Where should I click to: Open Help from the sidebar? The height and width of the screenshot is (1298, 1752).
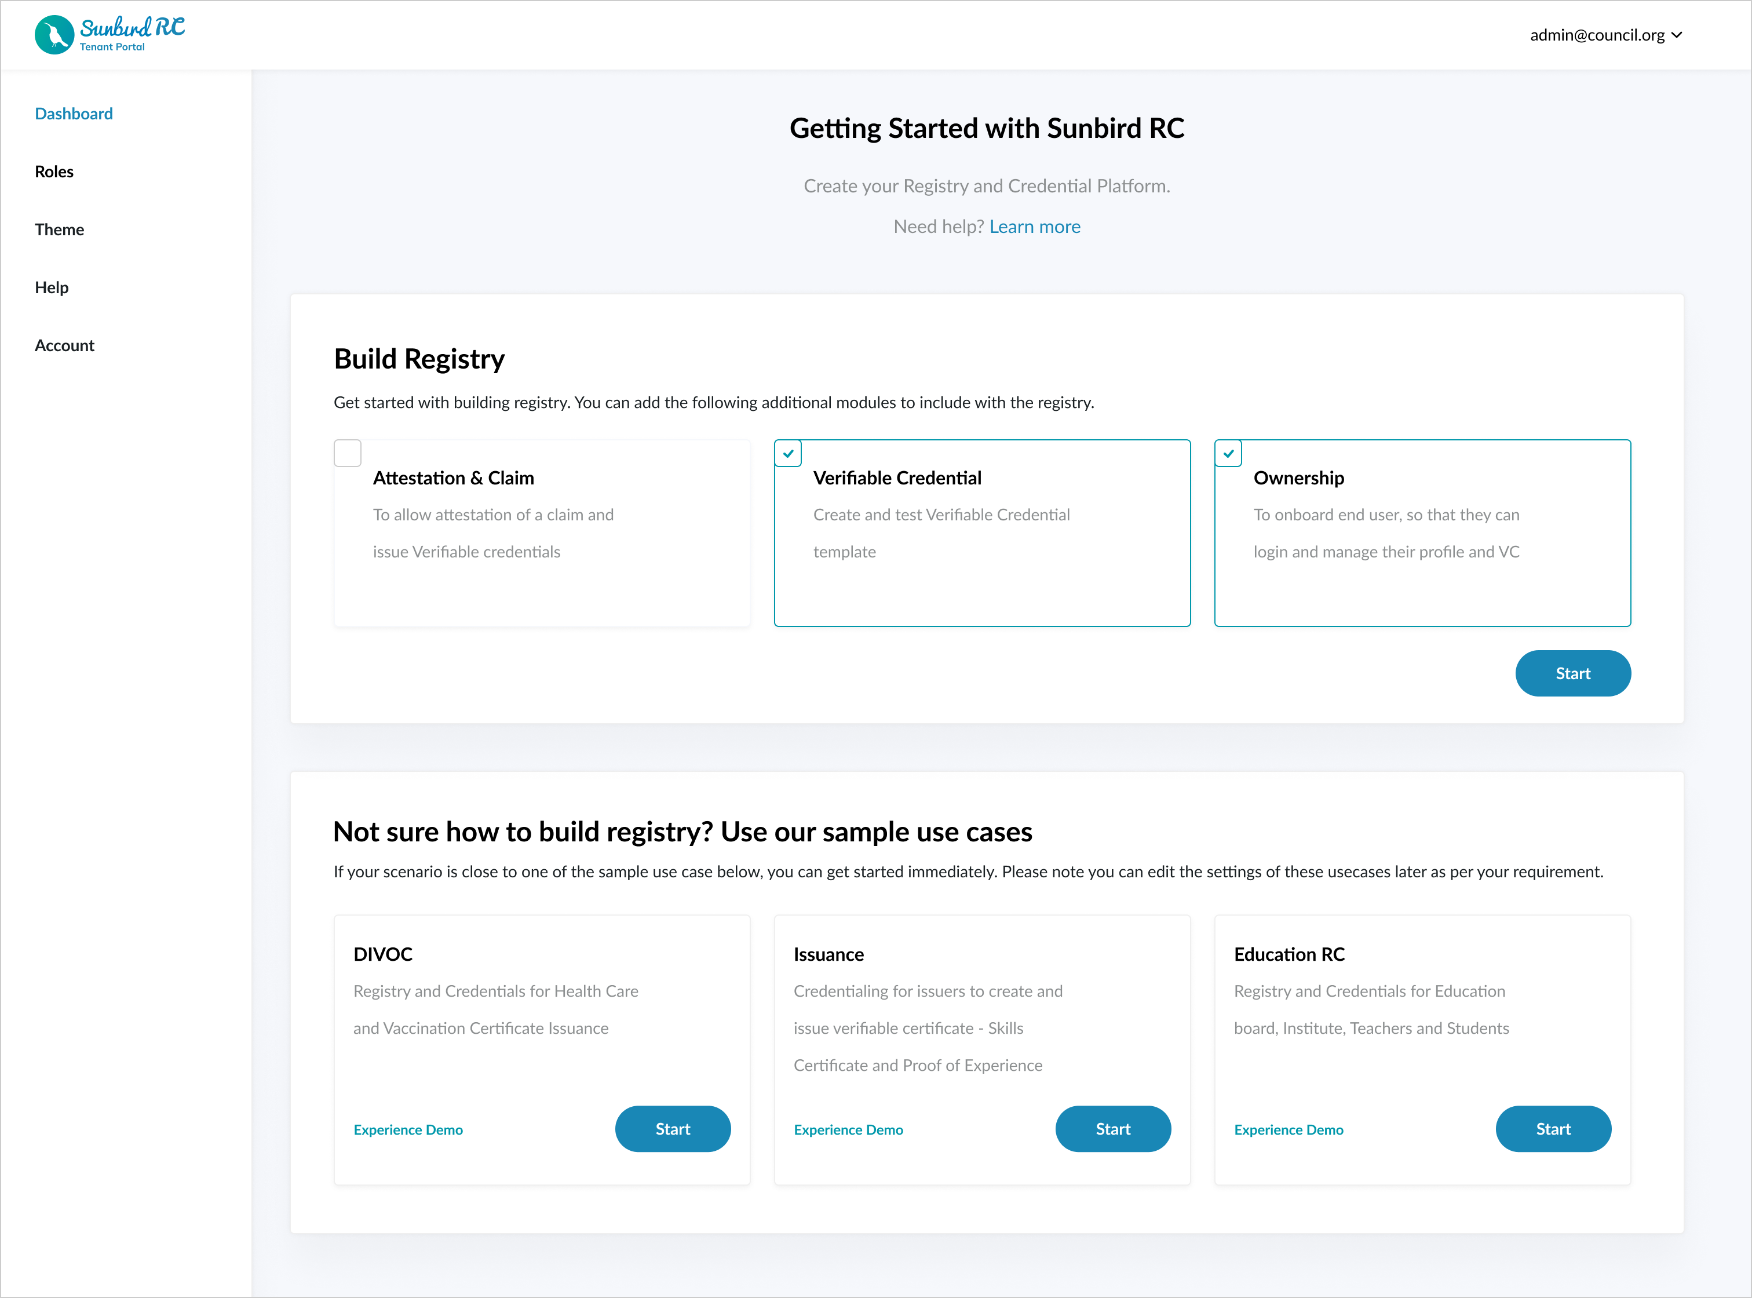(52, 287)
